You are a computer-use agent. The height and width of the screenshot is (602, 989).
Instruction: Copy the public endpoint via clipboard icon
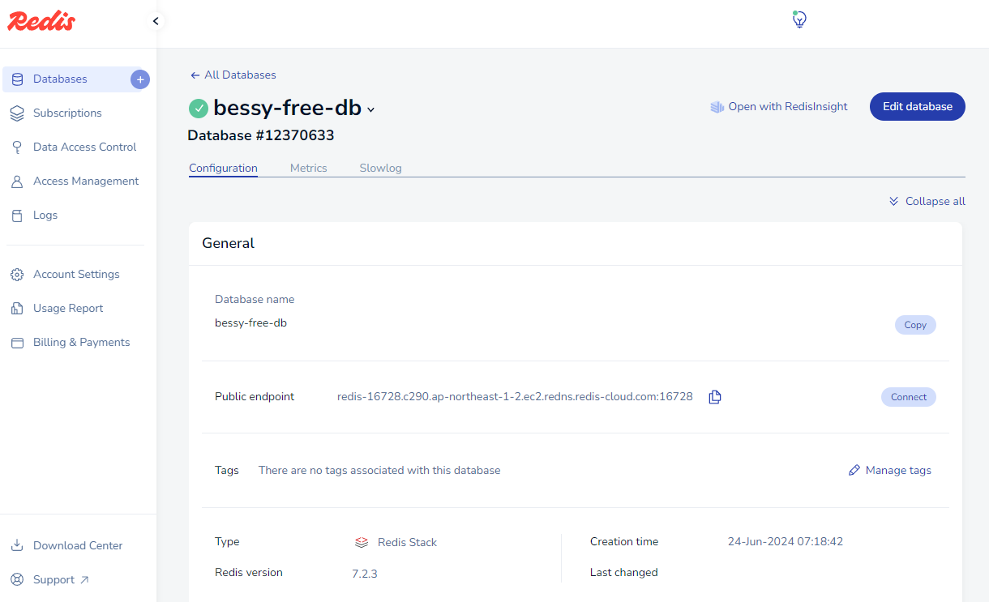click(715, 397)
